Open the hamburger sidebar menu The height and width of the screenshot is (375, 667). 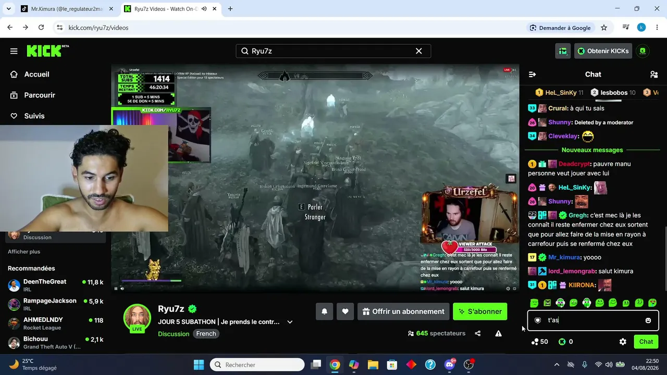pos(14,51)
